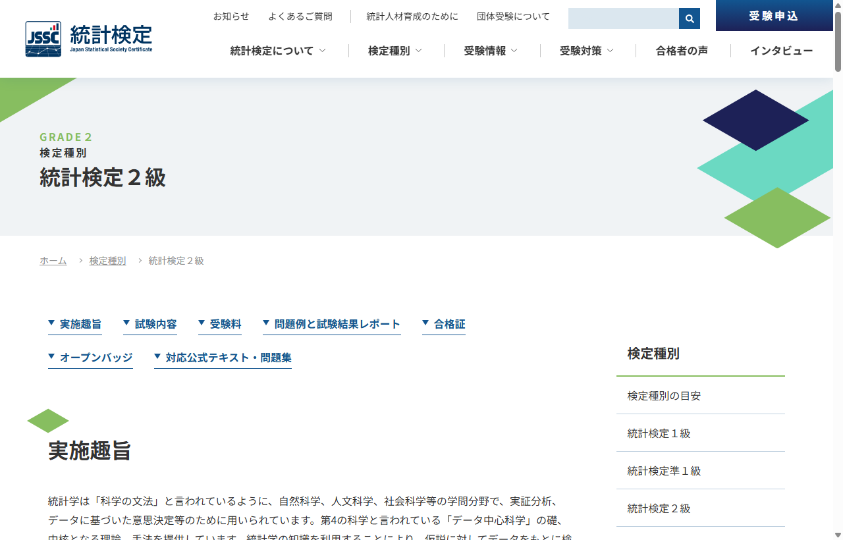Viewport: 843px width, 540px height.
Task: Open 統計人材育成のために link
Action: click(x=412, y=16)
